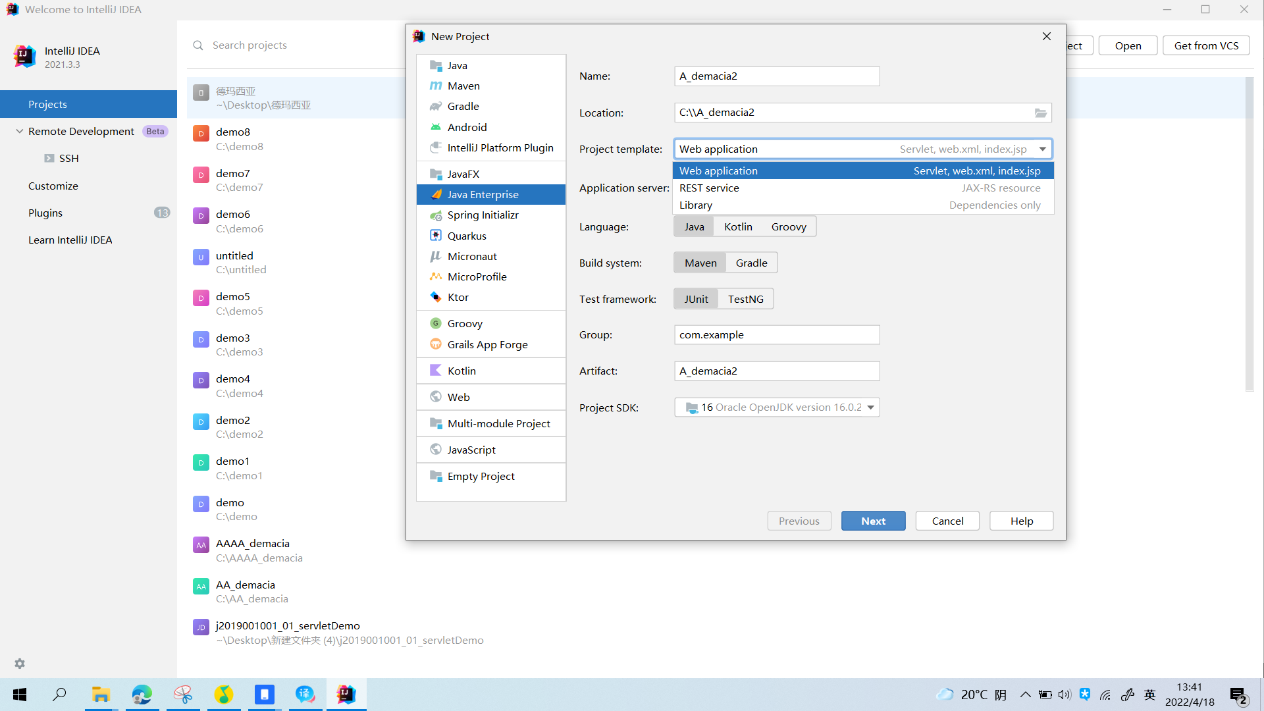The image size is (1264, 711).
Task: Open Windows Start menu
Action: [x=20, y=695]
